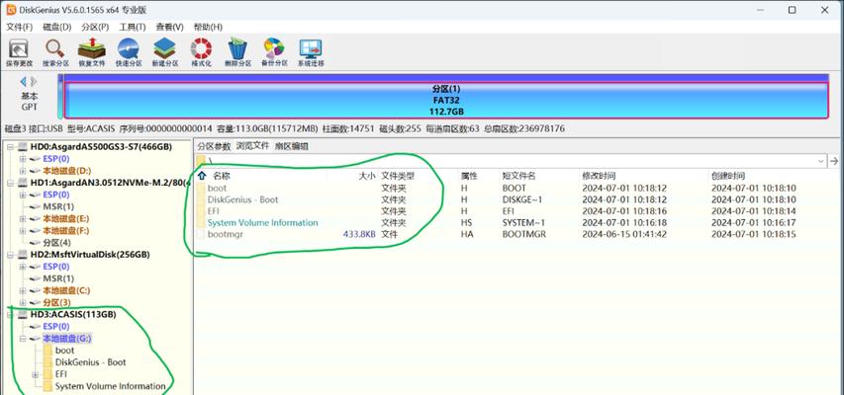The width and height of the screenshot is (844, 395).
Task: Switch to the 浏览文件 tab
Action: point(253,145)
